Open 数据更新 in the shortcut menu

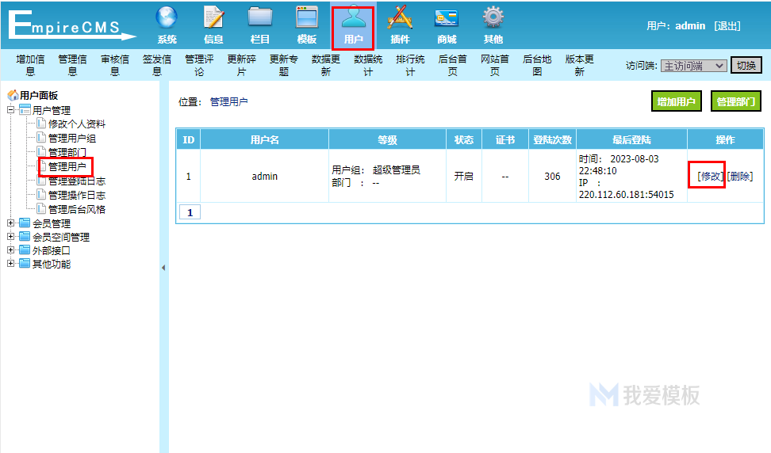326,65
